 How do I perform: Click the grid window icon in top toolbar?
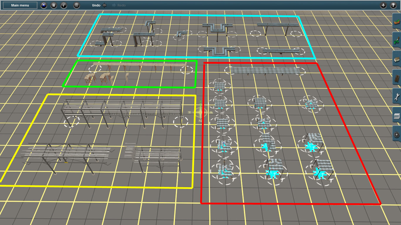(x=77, y=5)
